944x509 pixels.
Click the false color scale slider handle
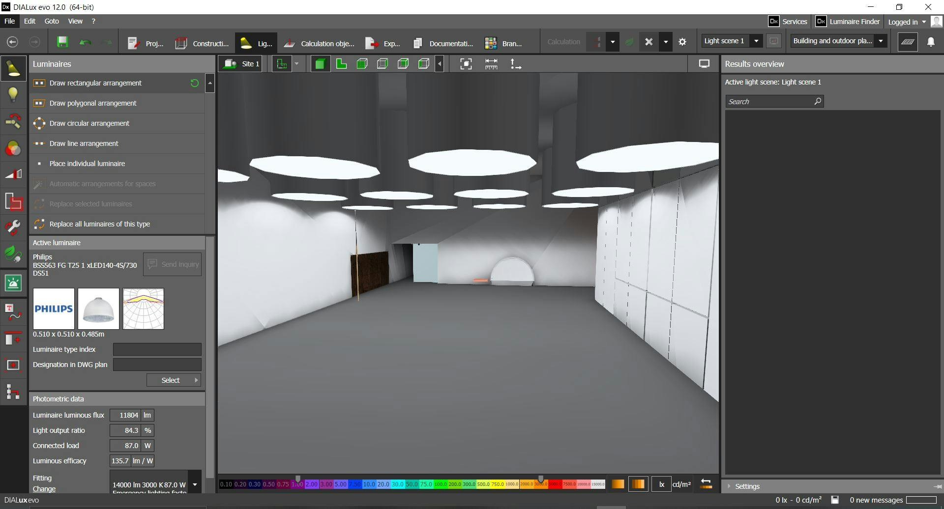(x=297, y=479)
